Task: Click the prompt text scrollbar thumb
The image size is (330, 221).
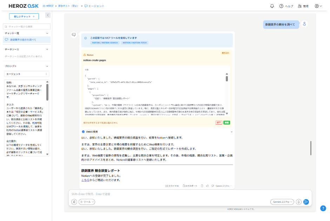Action: click(x=47, y=92)
